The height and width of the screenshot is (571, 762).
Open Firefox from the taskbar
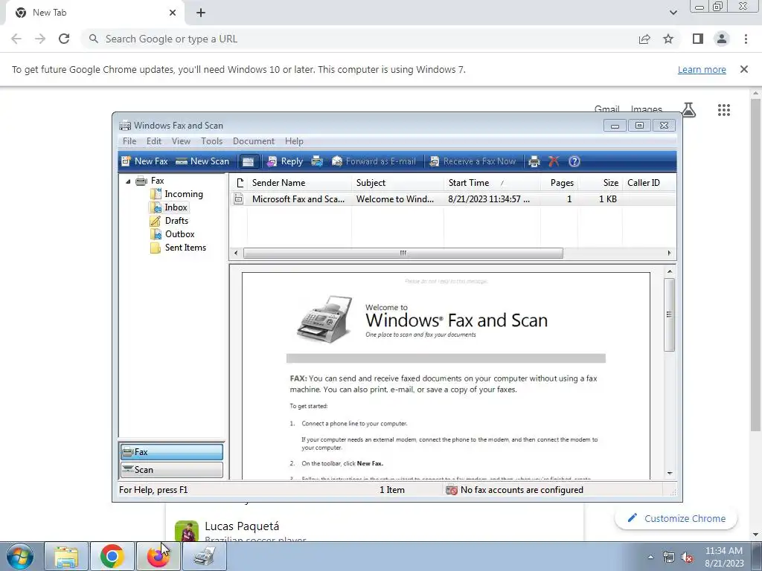click(158, 556)
